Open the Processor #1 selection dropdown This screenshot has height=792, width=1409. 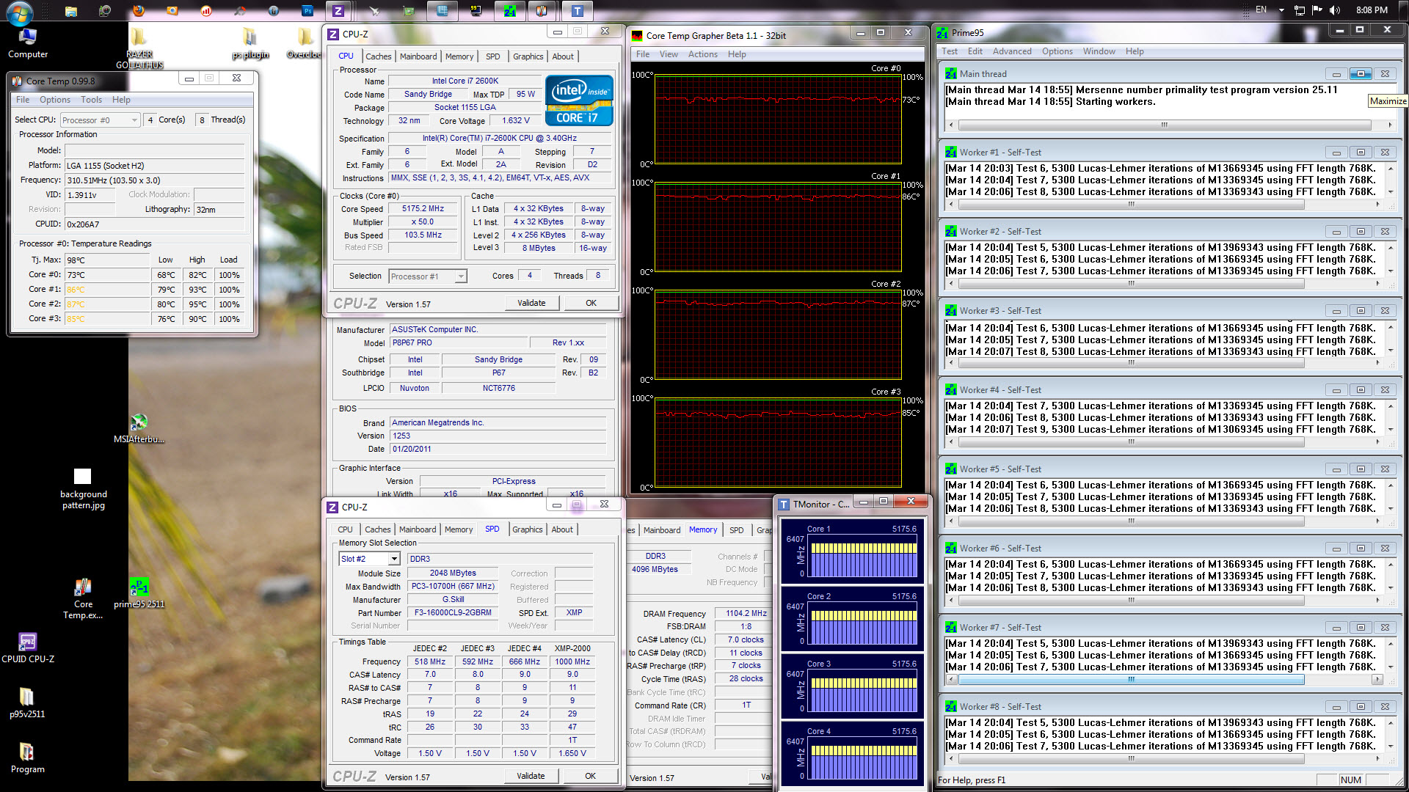tap(461, 276)
